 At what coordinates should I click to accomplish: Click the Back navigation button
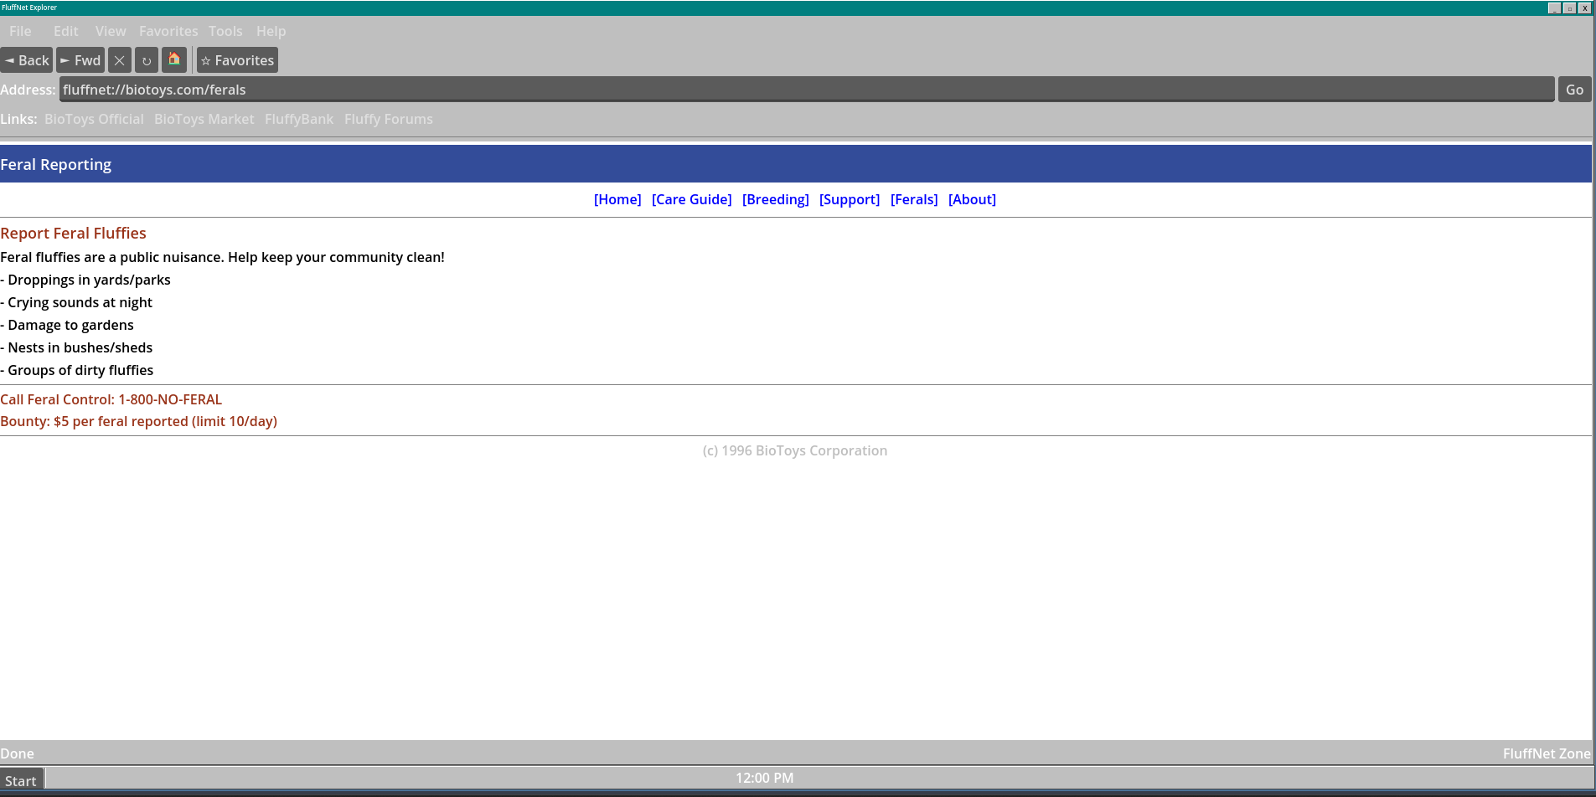tap(27, 60)
